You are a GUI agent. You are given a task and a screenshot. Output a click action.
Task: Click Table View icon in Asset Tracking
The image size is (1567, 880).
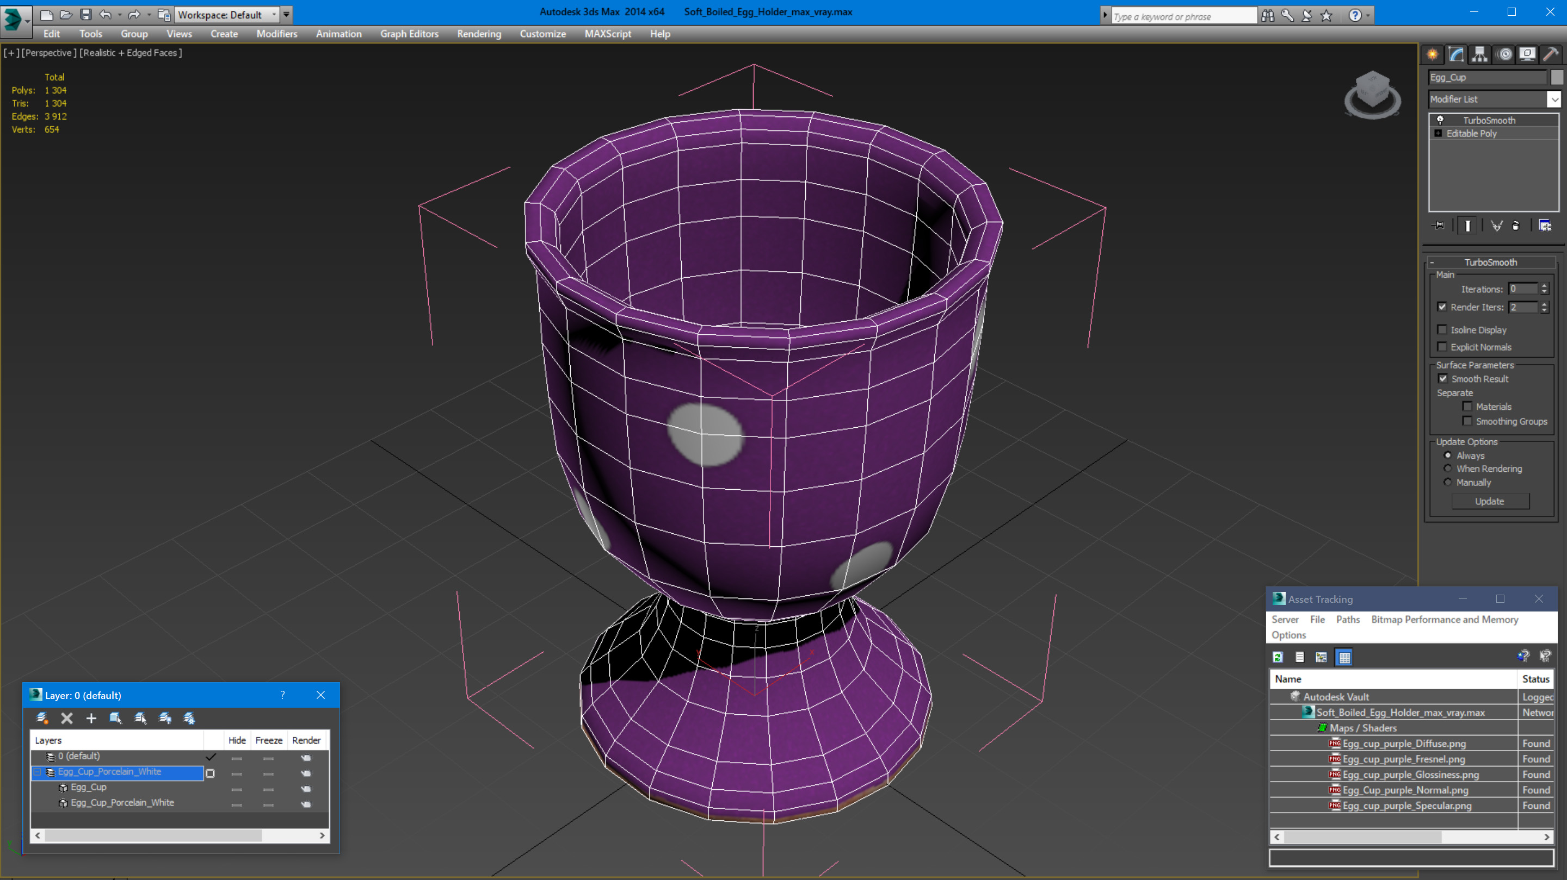1344,657
